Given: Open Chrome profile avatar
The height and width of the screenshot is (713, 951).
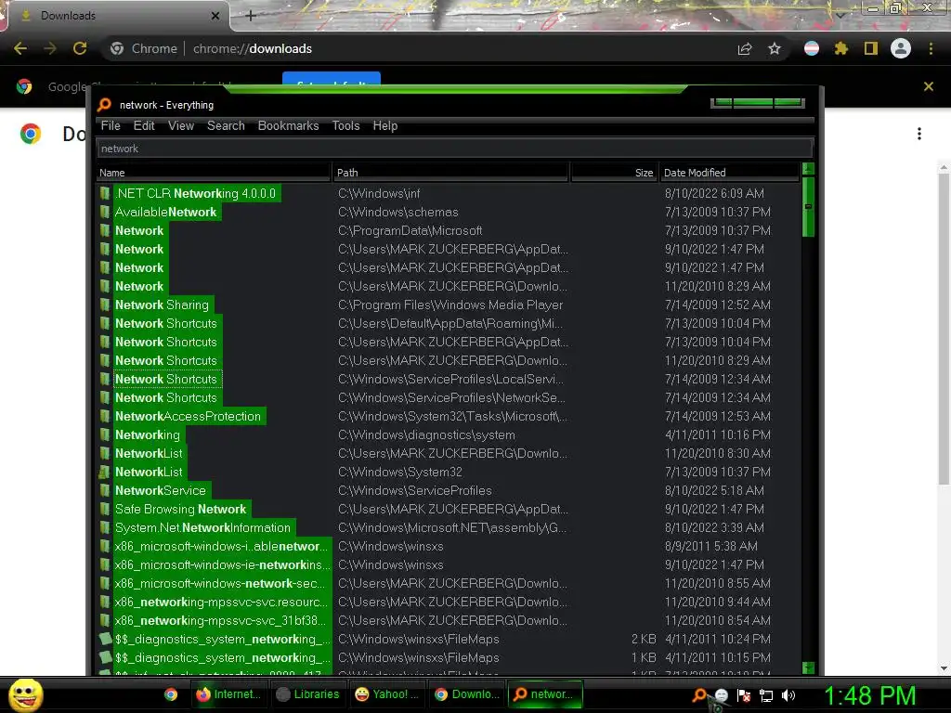Looking at the screenshot, I should tap(901, 48).
